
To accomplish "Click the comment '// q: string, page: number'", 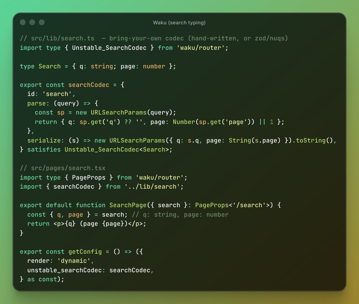I will [180, 214].
